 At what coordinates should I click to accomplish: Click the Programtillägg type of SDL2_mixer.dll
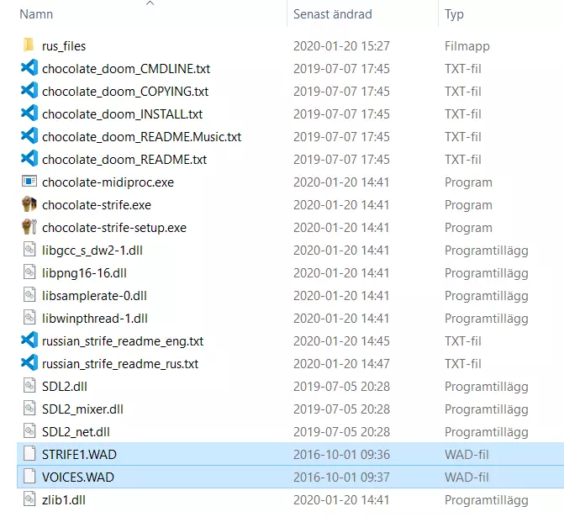coord(487,409)
